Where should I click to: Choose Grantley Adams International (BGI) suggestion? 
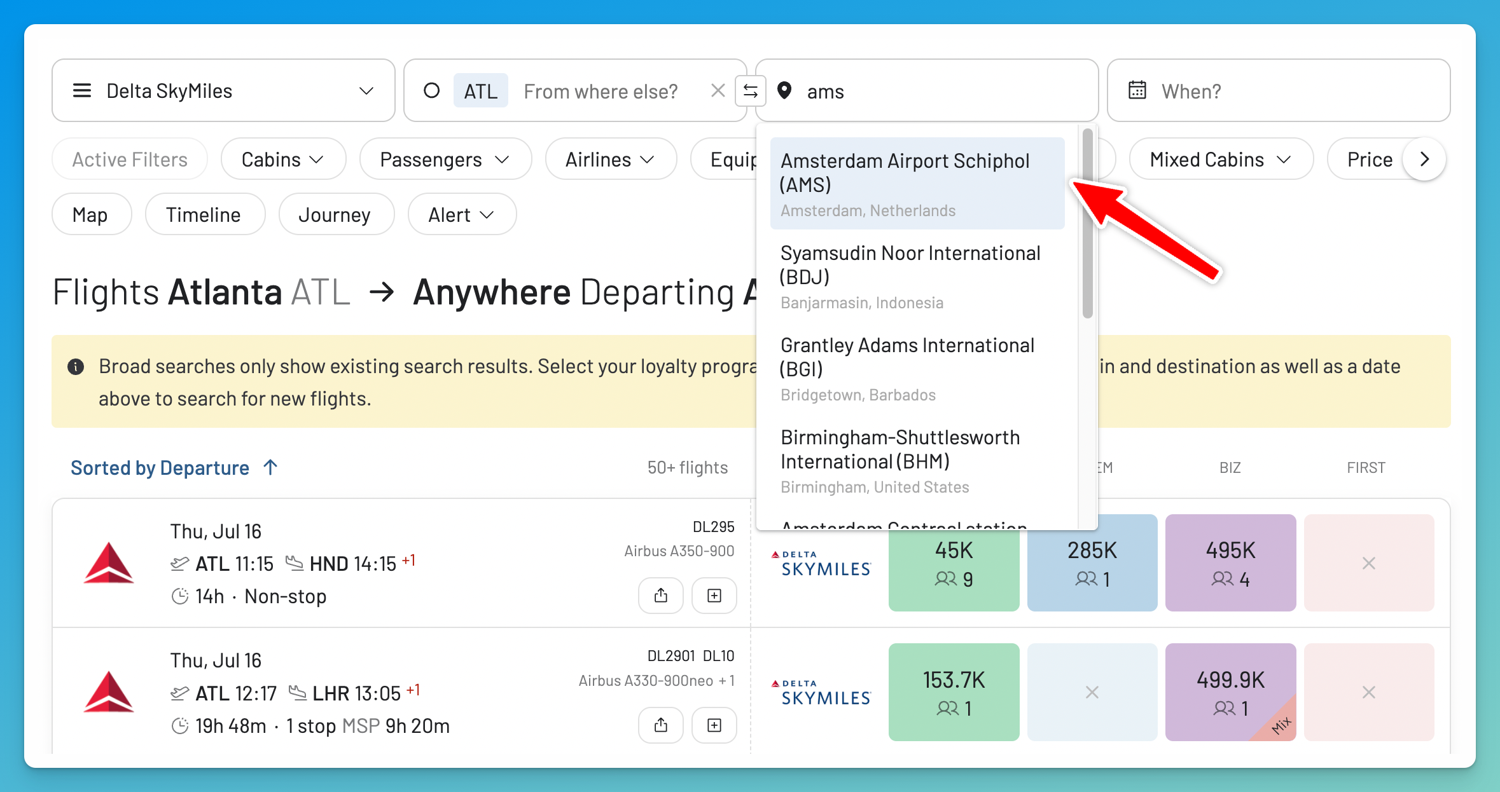coord(917,368)
